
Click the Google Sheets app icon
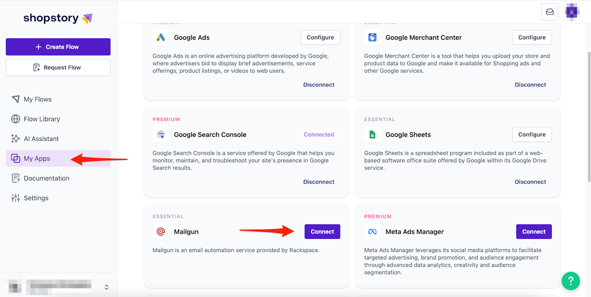[x=372, y=134]
